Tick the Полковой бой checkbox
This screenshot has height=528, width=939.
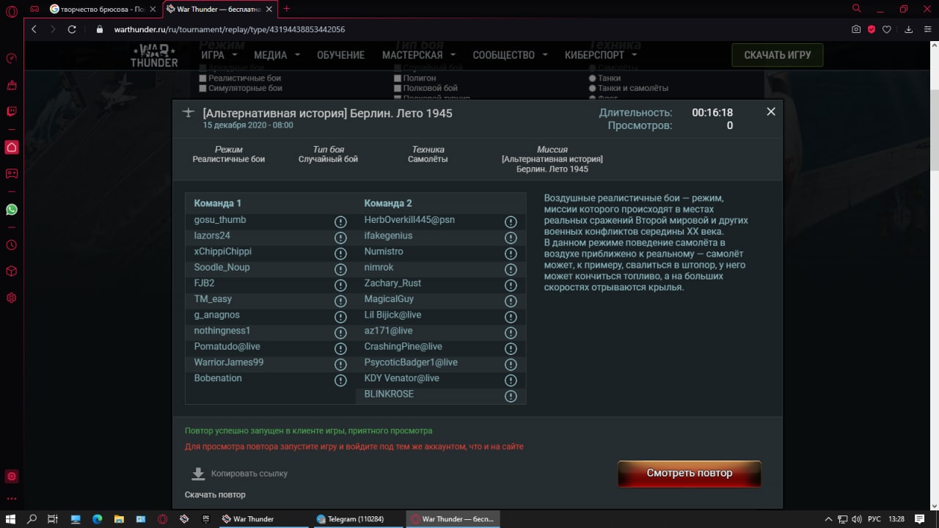pyautogui.click(x=397, y=88)
